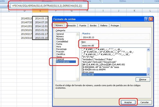Select the General category
Viewport: 159px width, 107px height.
[x=60, y=34]
